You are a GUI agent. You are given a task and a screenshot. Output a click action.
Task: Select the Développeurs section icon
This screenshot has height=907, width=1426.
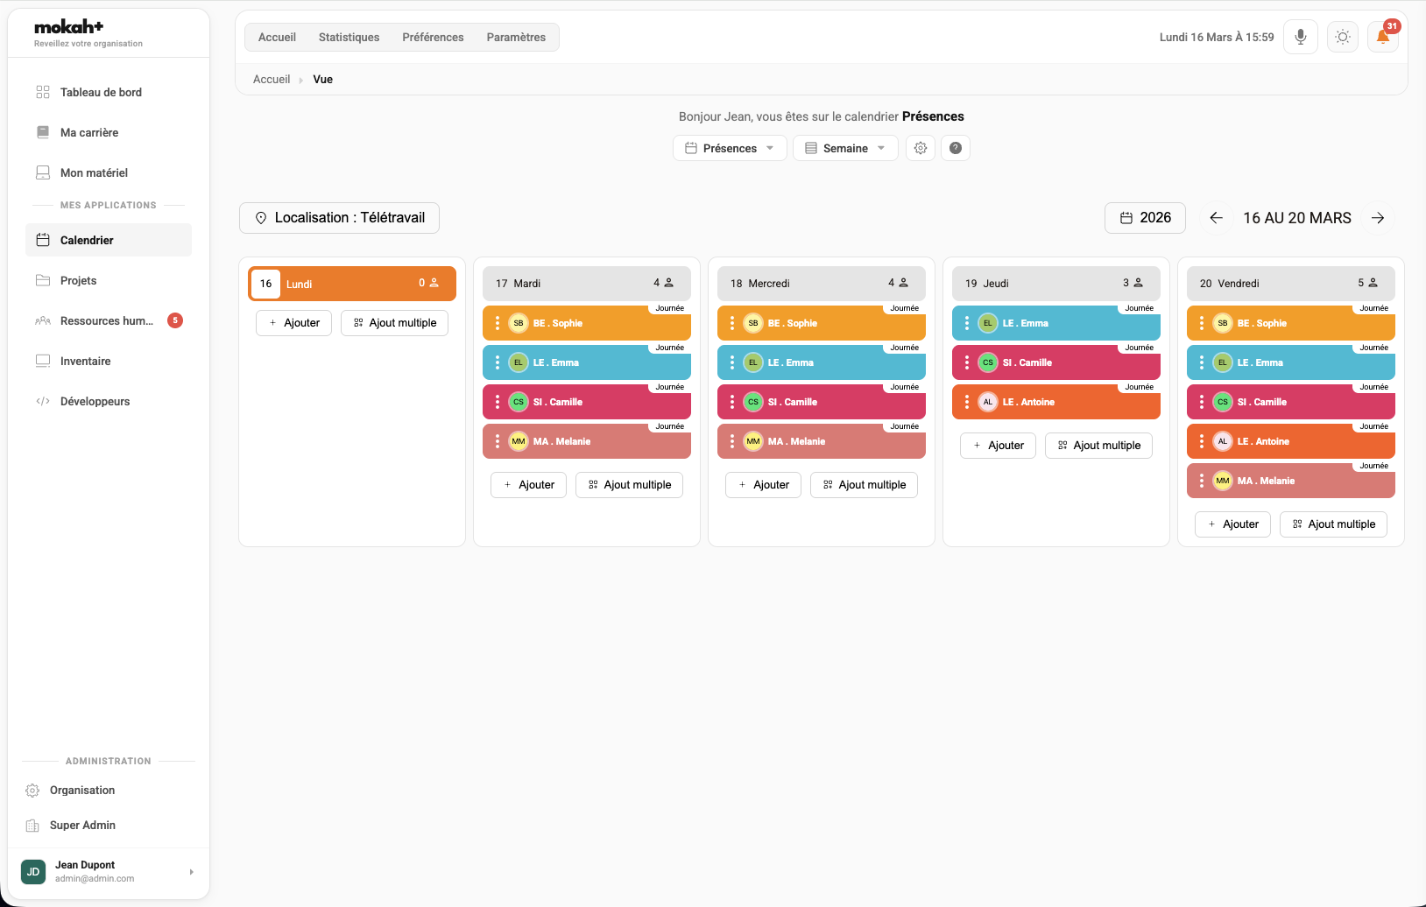pyautogui.click(x=43, y=401)
